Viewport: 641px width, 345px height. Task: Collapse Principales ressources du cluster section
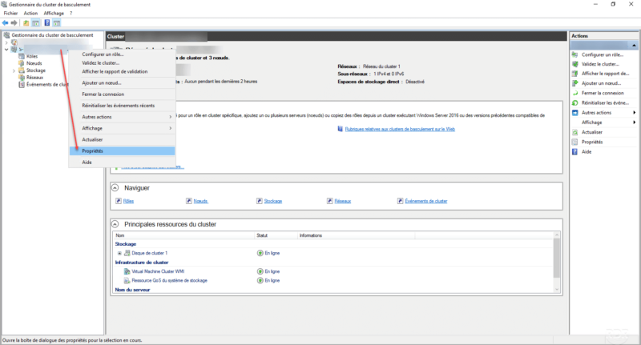click(115, 224)
